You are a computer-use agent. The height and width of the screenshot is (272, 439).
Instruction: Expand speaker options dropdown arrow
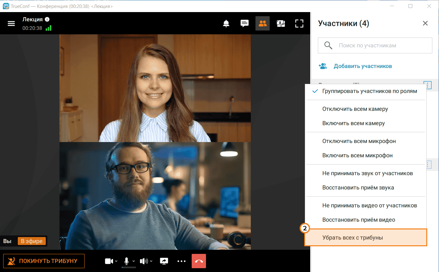point(151,261)
